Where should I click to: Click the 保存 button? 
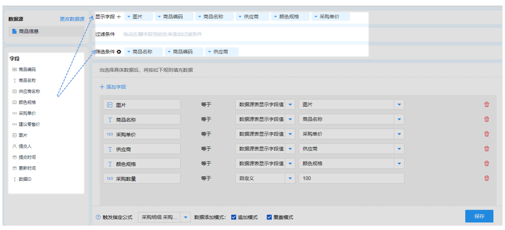point(479,216)
